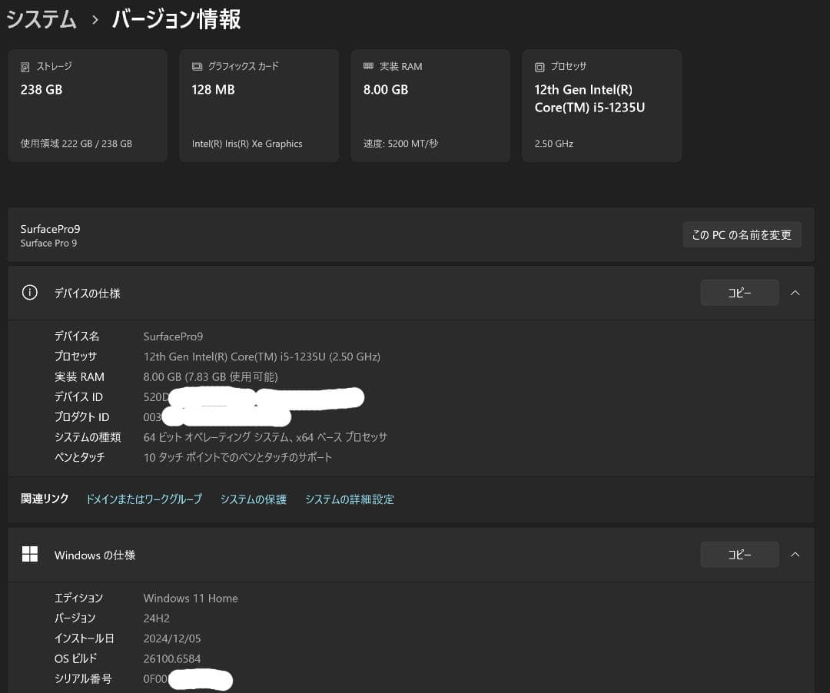
Task: Collapse the Windows の仕様 section chevron
Action: [x=795, y=554]
